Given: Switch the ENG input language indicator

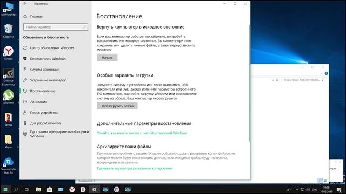Looking at the screenshot, I should [x=315, y=189].
